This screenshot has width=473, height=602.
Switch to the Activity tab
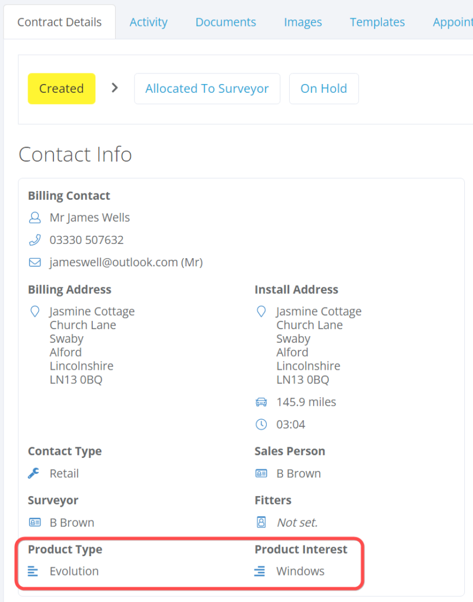(x=149, y=22)
